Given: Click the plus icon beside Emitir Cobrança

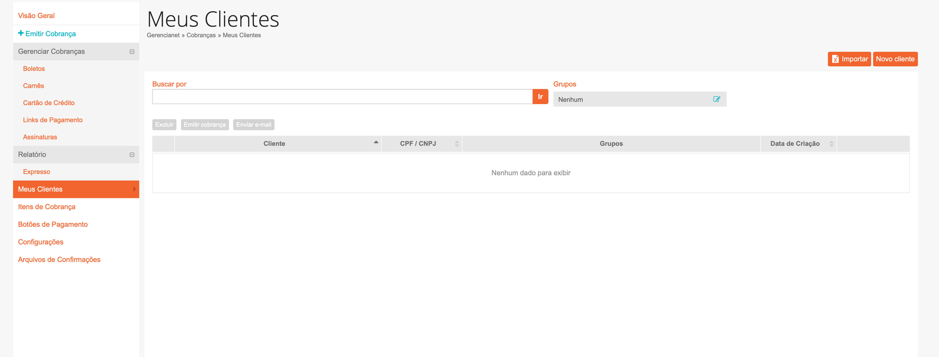Looking at the screenshot, I should click(x=21, y=33).
